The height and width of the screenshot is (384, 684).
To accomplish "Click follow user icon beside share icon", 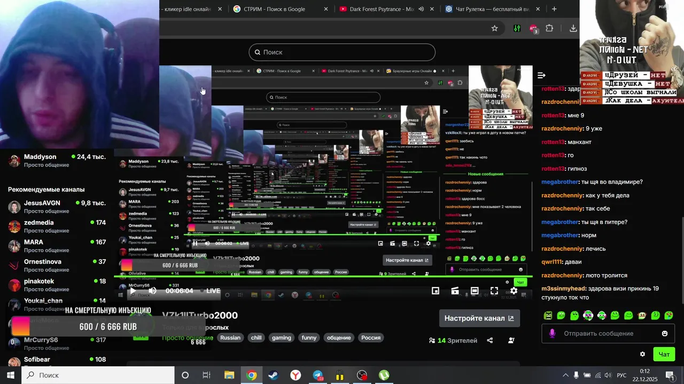I will pos(511,340).
